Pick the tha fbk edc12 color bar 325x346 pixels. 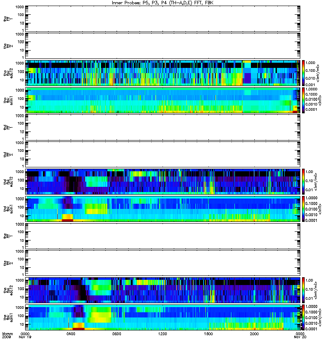point(303,73)
